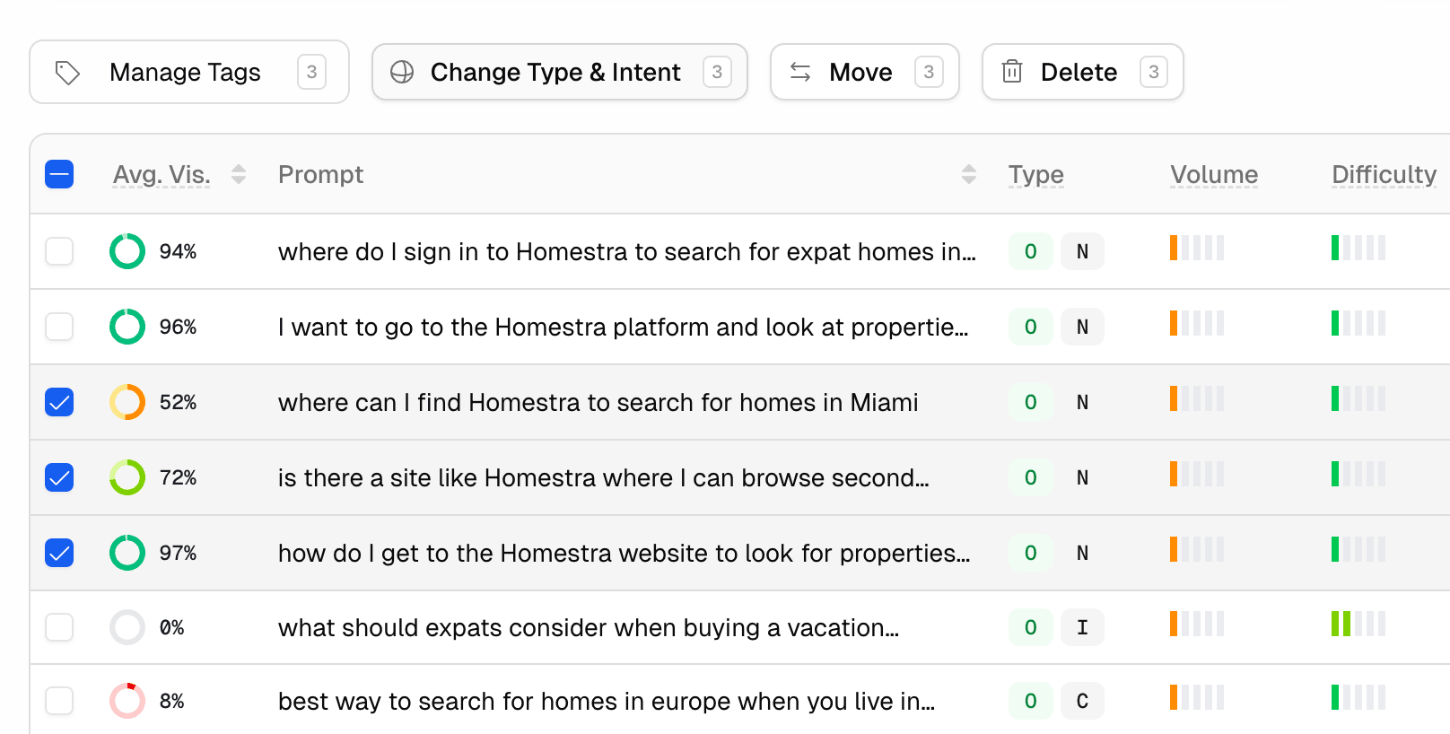Check the 94% visibility prompt row
The width and height of the screenshot is (1450, 734).
click(x=59, y=251)
